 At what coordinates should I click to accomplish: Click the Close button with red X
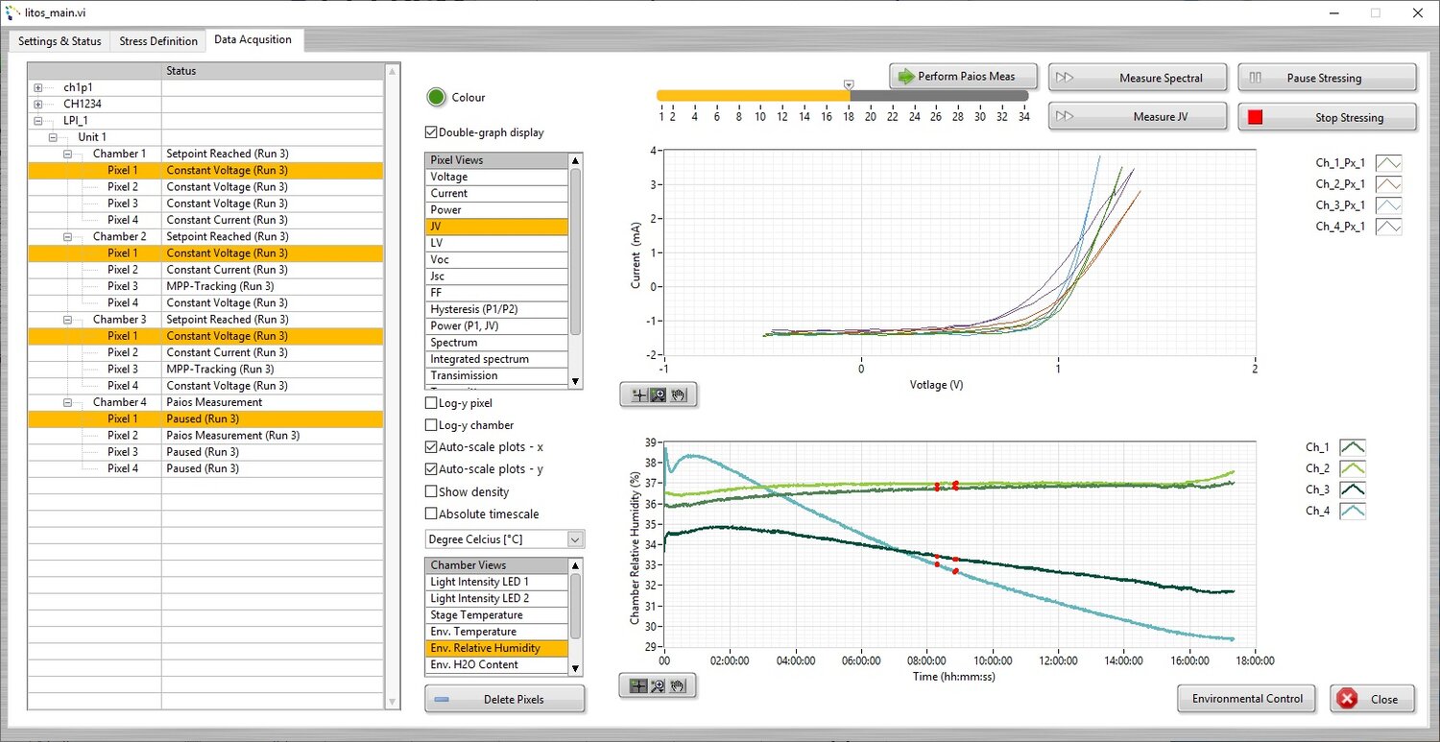click(x=1372, y=699)
